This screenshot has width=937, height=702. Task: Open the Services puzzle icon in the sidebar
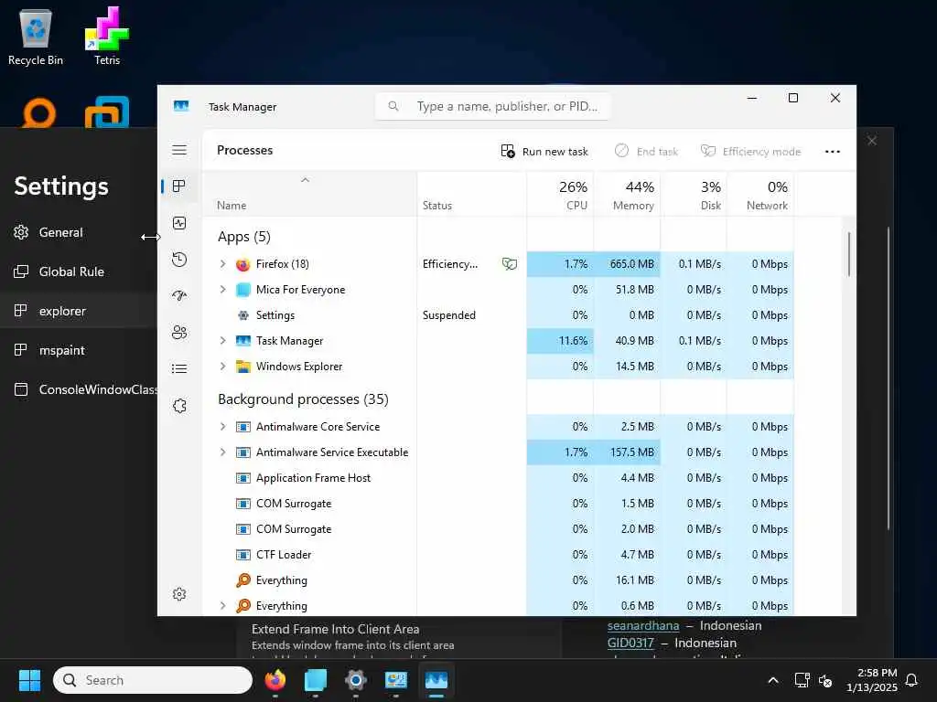coord(179,406)
